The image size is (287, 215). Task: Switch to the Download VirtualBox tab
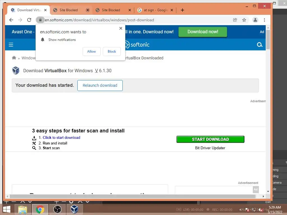[28, 10]
